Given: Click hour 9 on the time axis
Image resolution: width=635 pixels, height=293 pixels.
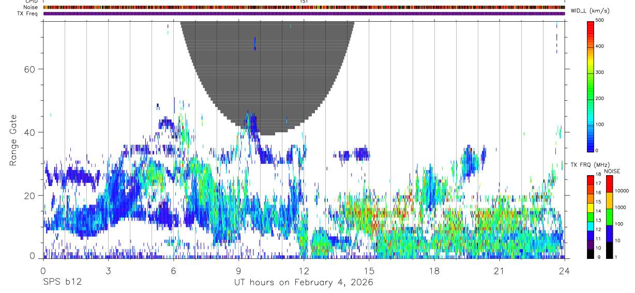Looking at the screenshot, I should point(238,271).
